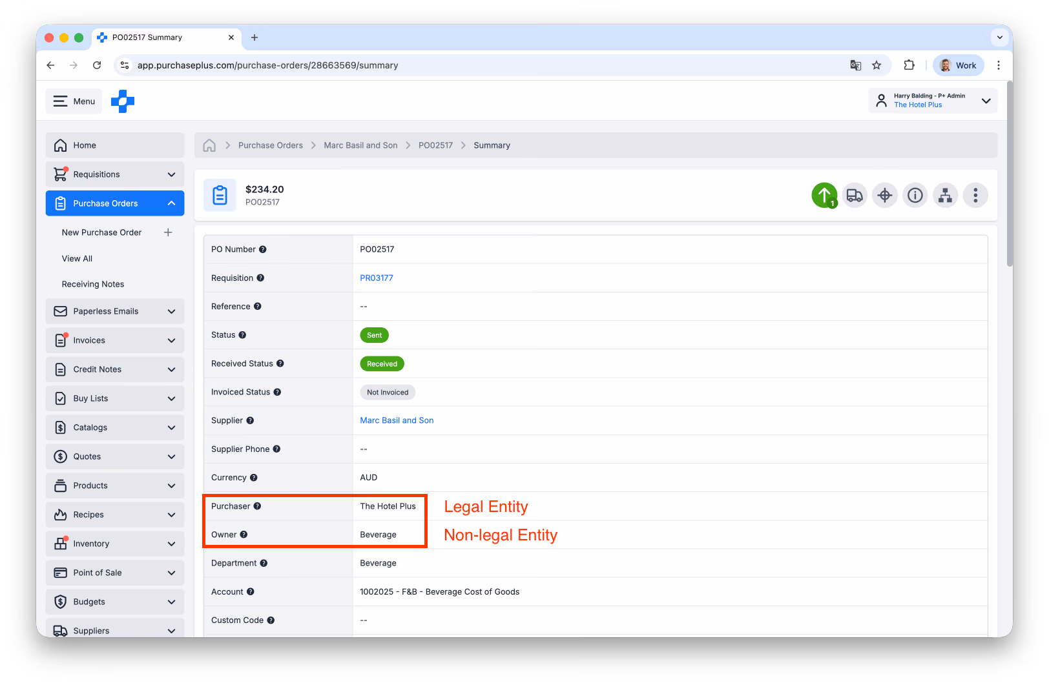The width and height of the screenshot is (1049, 685).
Task: Click the help icon beside Invoiced Status
Action: [277, 392]
